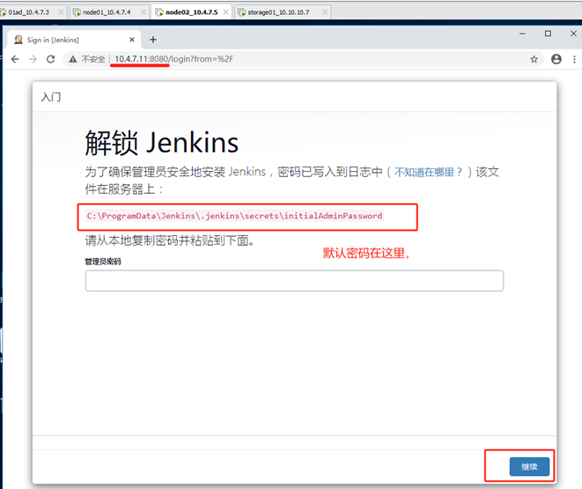Reload the Jenkins login page

click(x=51, y=59)
